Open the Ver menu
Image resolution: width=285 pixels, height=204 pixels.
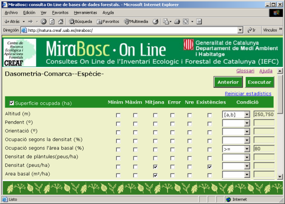(43, 13)
